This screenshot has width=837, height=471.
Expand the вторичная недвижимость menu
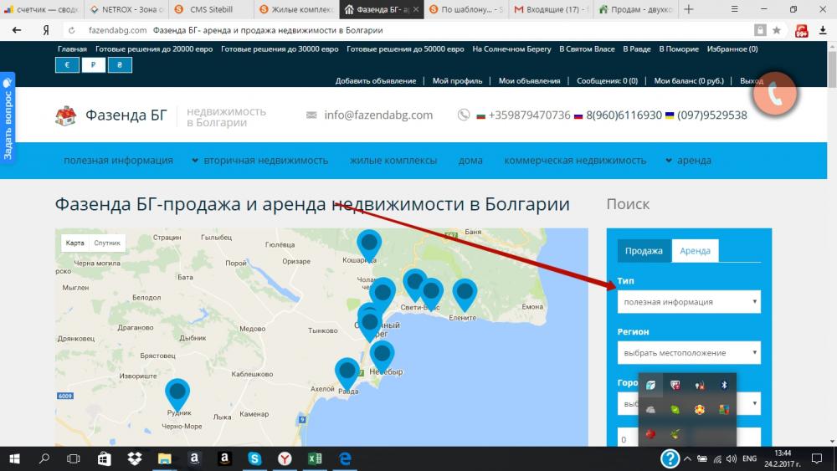259,161
